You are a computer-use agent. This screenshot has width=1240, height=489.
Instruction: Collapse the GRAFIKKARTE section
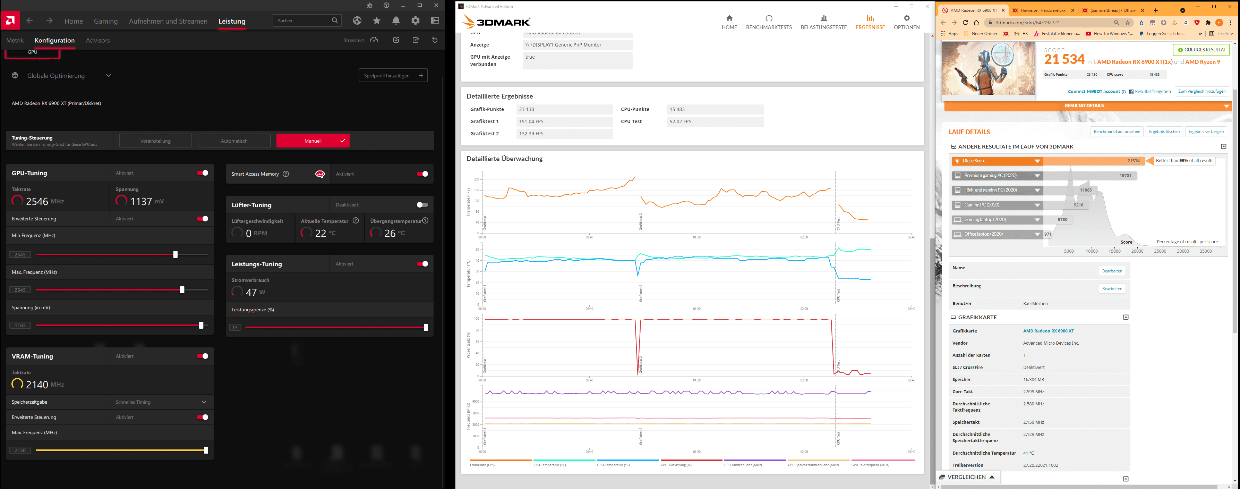click(x=1126, y=317)
